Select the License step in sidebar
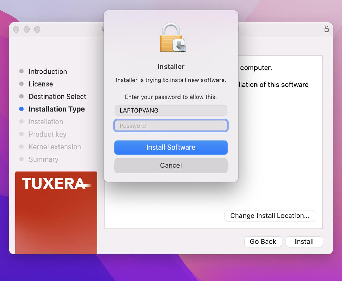The width and height of the screenshot is (342, 281). (41, 84)
